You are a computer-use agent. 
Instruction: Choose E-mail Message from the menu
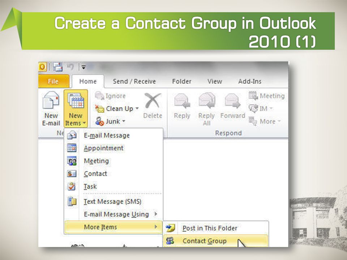113,135
